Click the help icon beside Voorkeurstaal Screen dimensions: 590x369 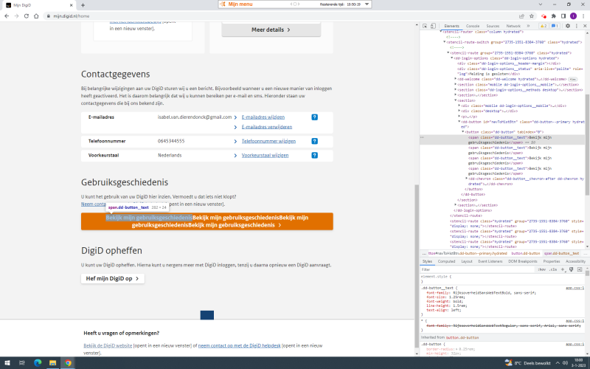(x=314, y=156)
